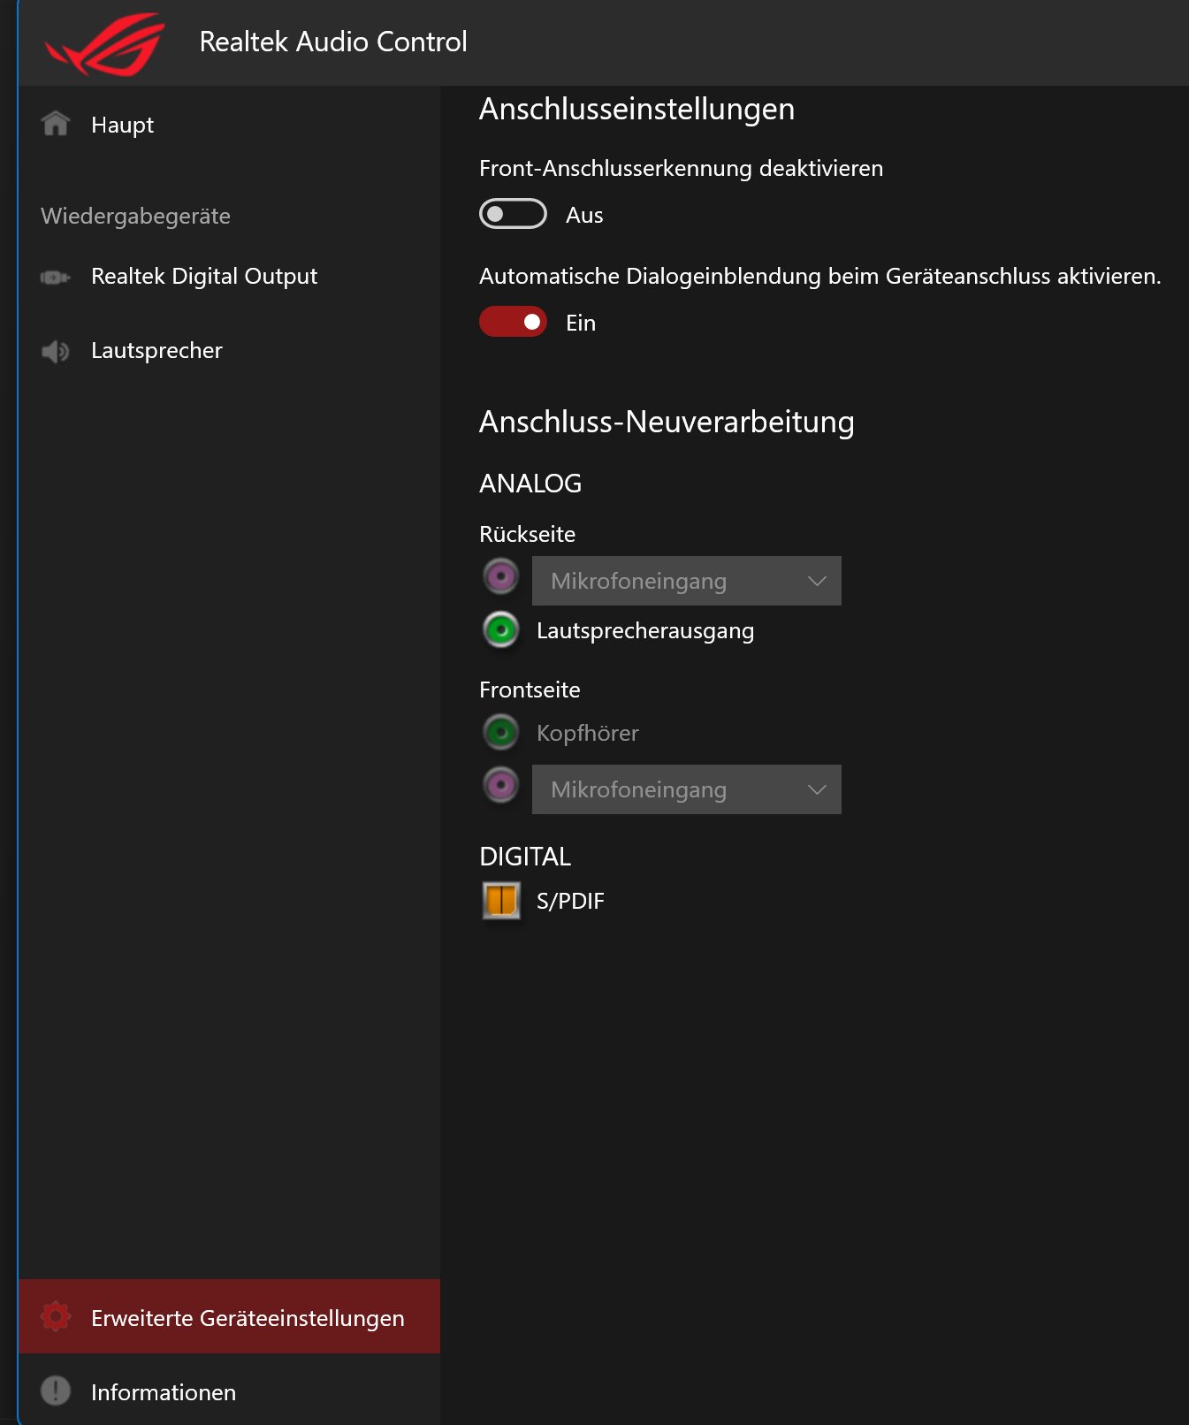Click the speaker icon next to Lautsprecher
Viewport: 1189px width, 1425px height.
pyautogui.click(x=56, y=351)
